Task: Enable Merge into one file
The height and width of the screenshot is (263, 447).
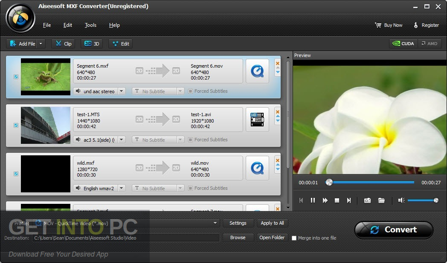Action: click(x=294, y=238)
